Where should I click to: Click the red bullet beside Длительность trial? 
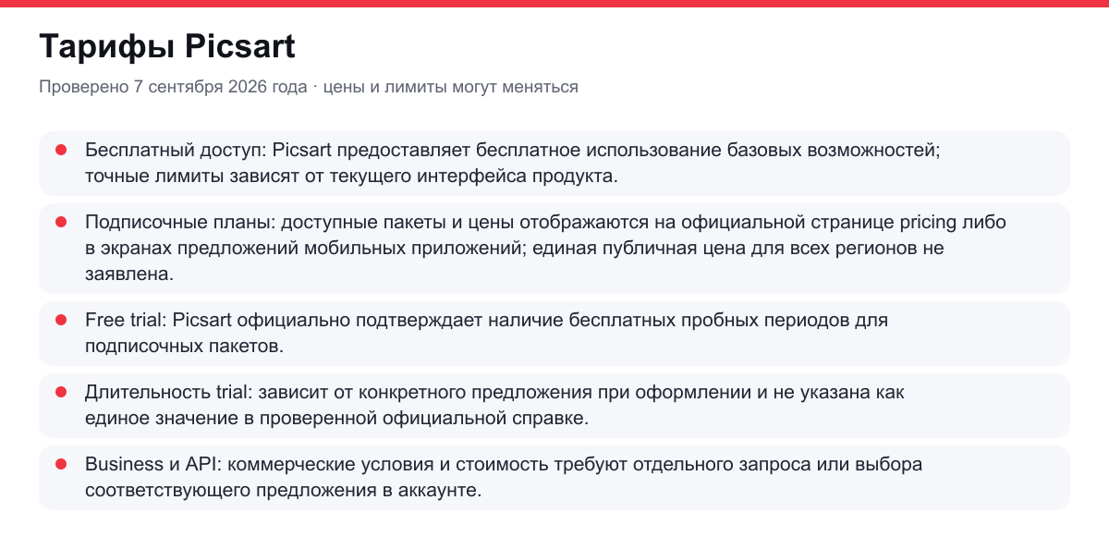(61, 392)
